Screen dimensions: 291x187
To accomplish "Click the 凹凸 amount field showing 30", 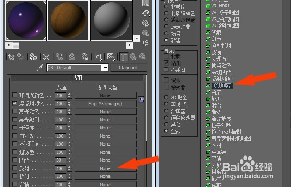I will (60, 160).
